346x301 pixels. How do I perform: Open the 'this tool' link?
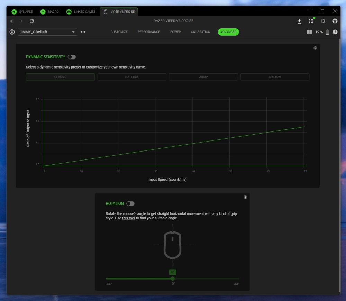128,218
